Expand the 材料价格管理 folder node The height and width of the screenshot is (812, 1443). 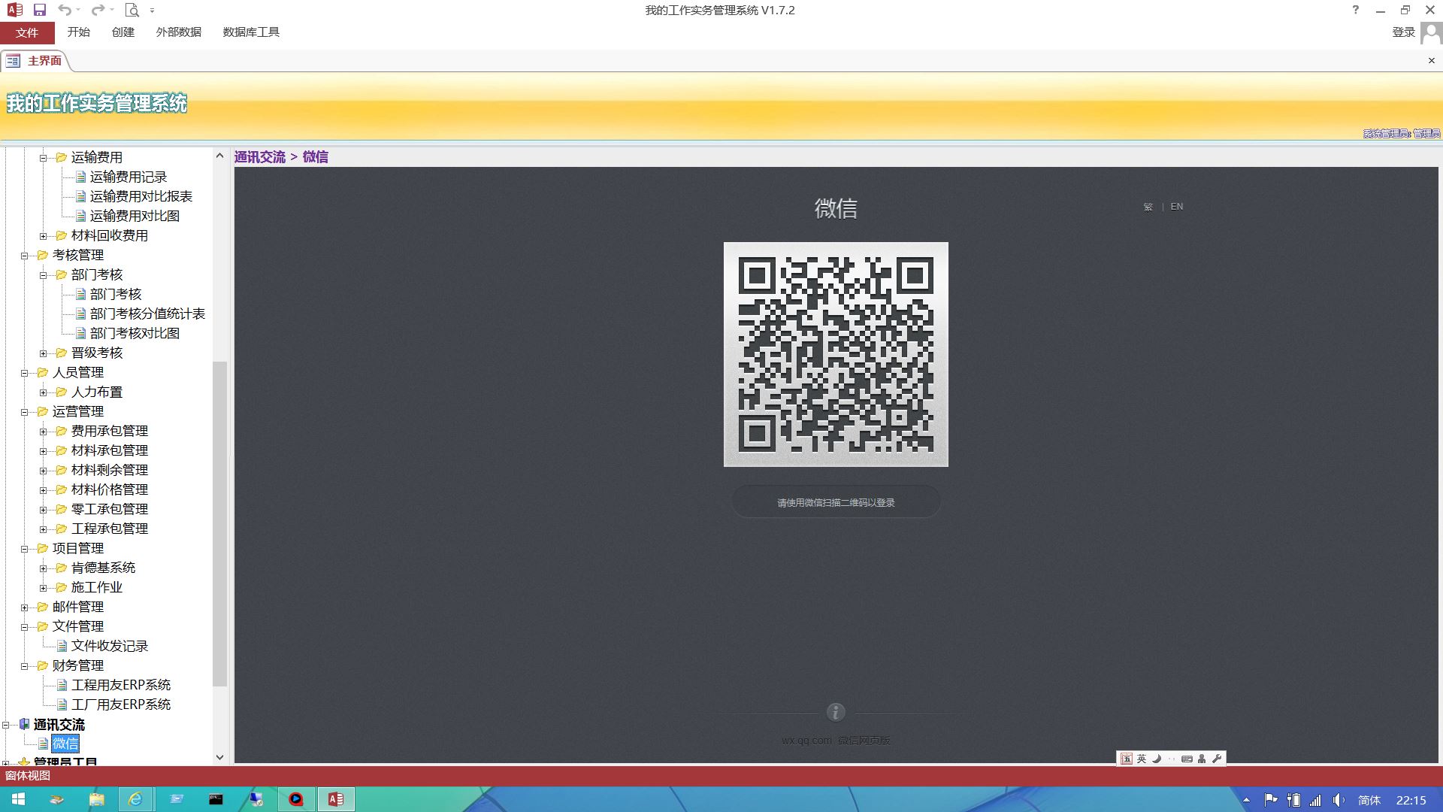tap(44, 490)
